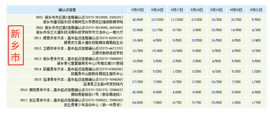The image size is (270, 114).
Task: Select the 9月19日 column header
Action: (216, 10)
